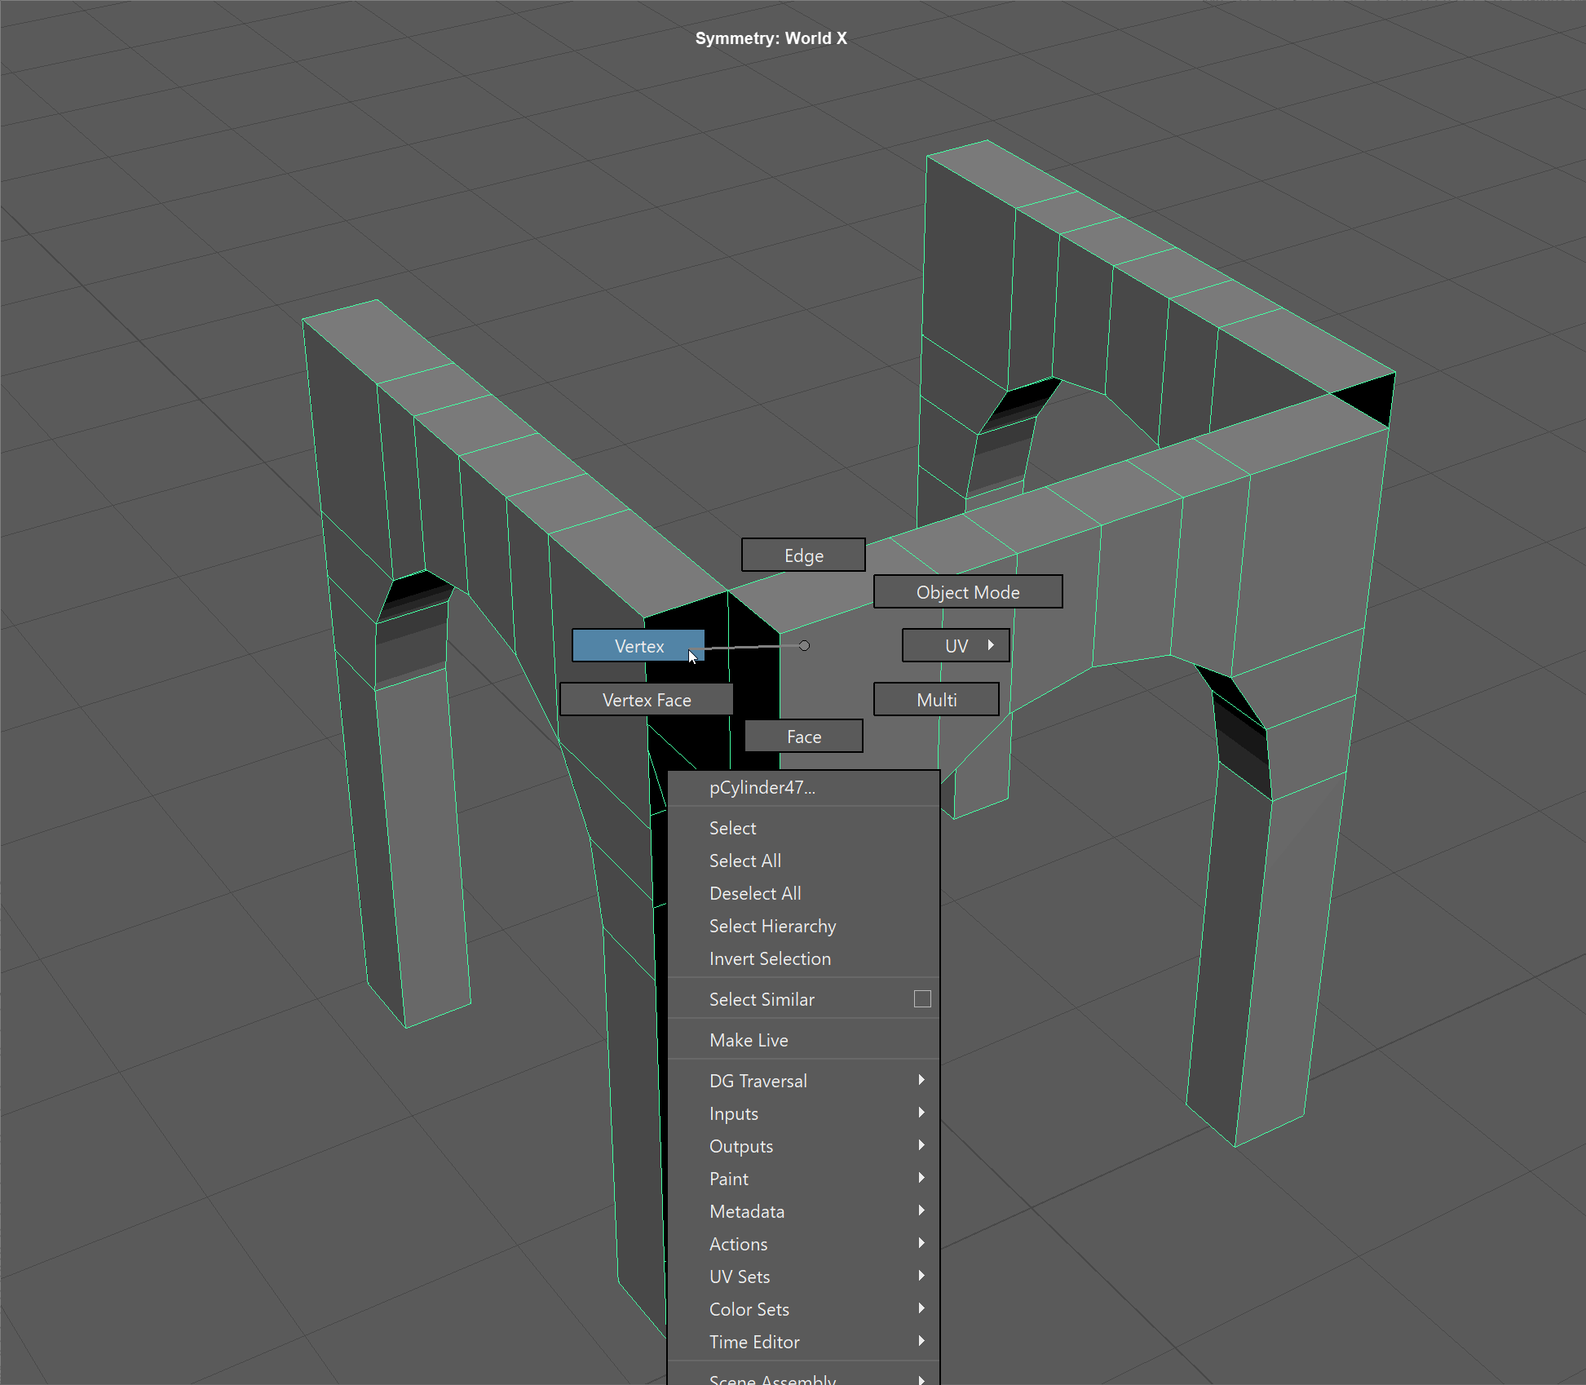
Task: Click Select Hierarchy
Action: [772, 927]
